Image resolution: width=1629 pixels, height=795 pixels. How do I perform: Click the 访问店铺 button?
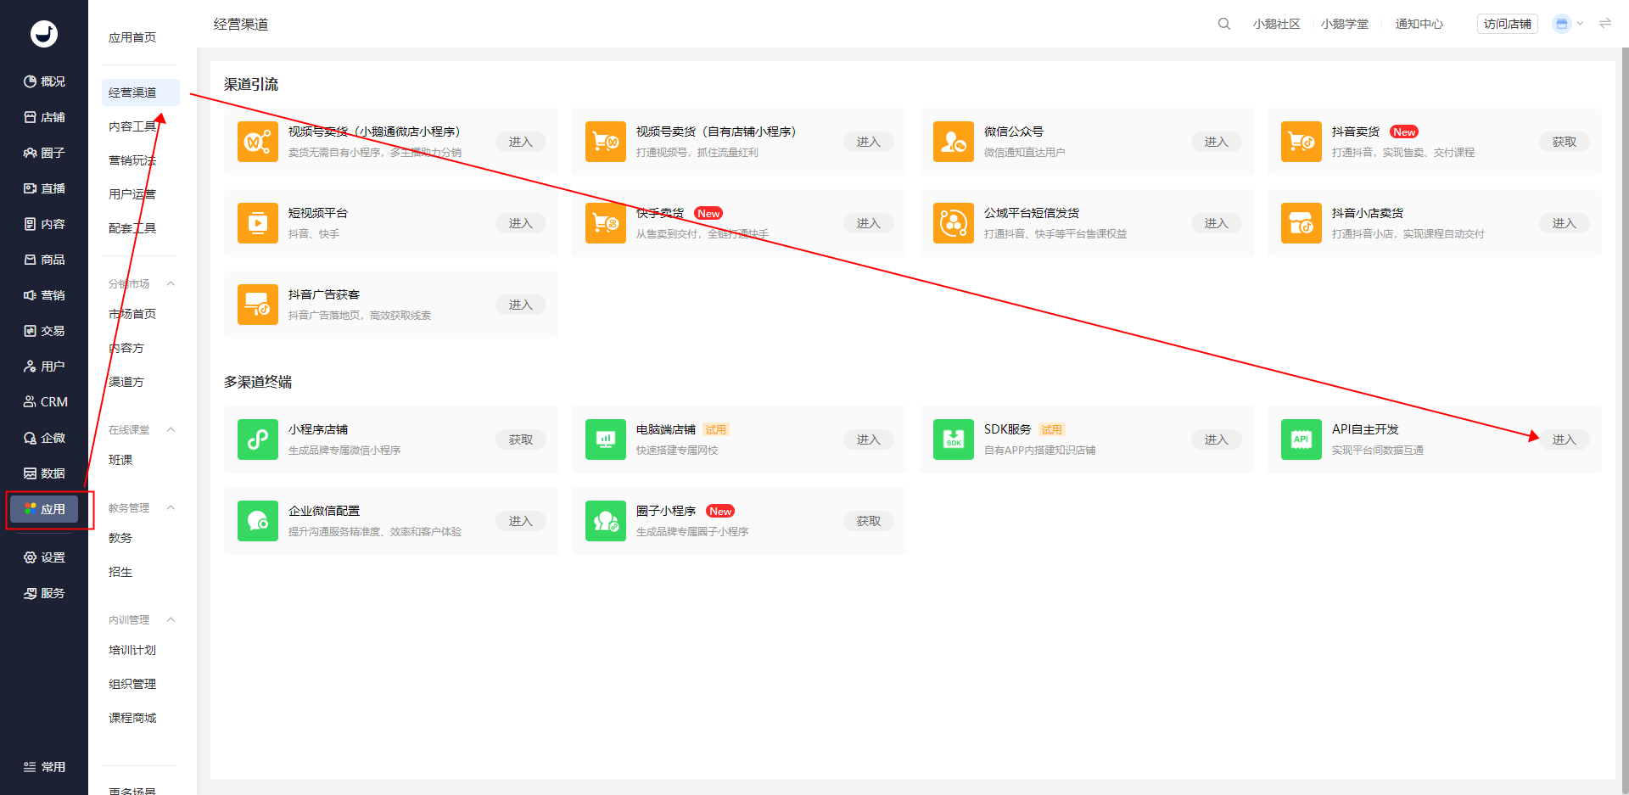click(x=1507, y=24)
